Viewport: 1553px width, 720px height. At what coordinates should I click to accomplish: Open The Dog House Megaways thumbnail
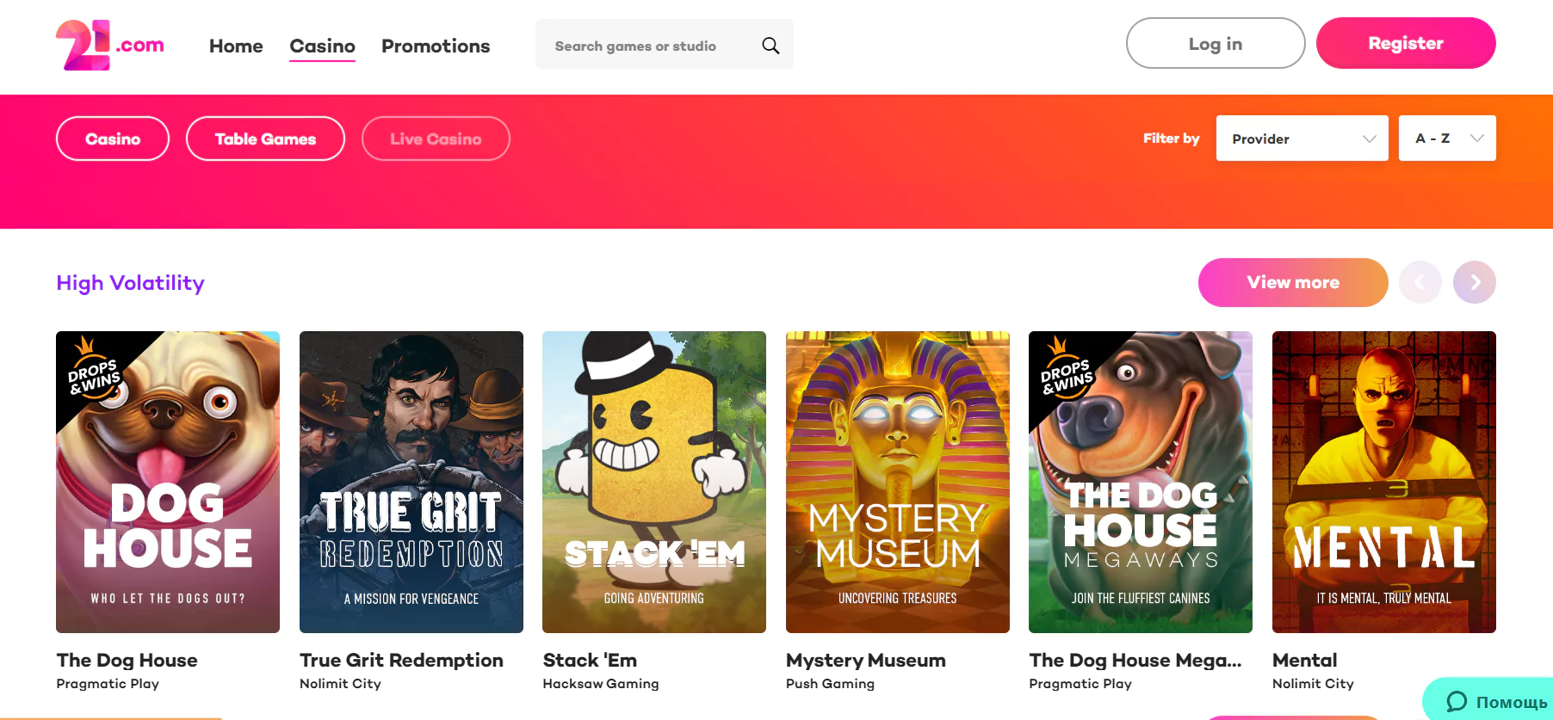pos(1141,482)
